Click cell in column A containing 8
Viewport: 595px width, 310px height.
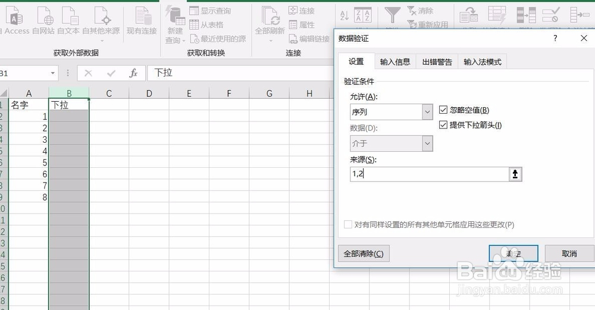point(29,197)
